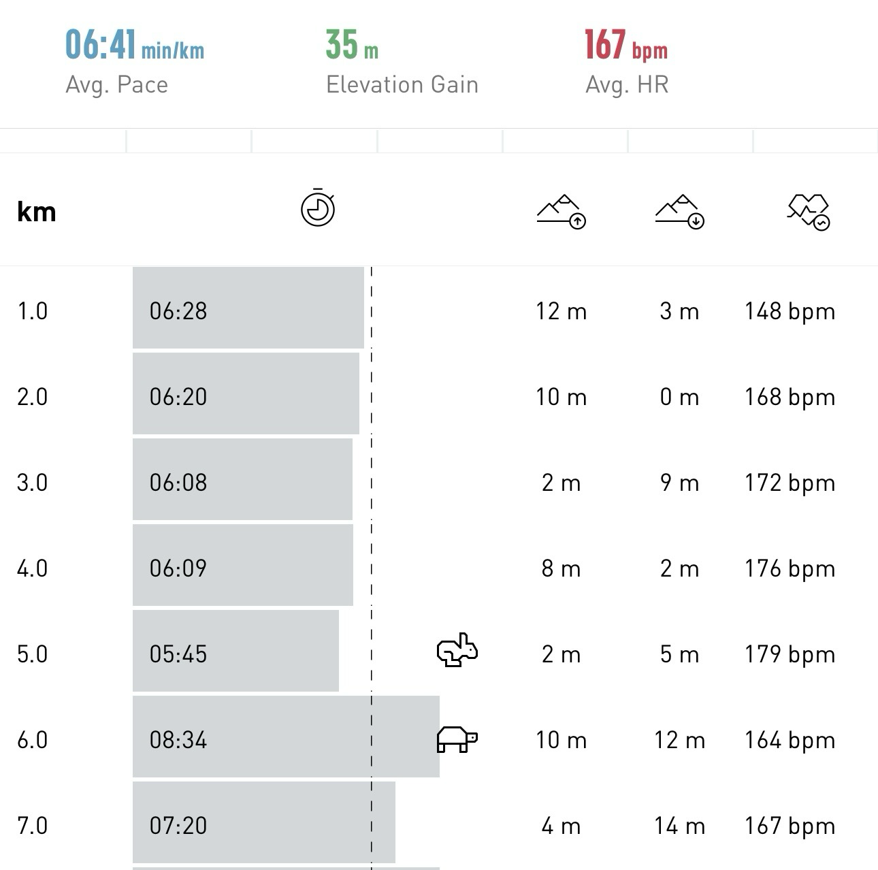This screenshot has height=870, width=878.
Task: Tap the elevation gain mountain icon
Action: tap(562, 212)
